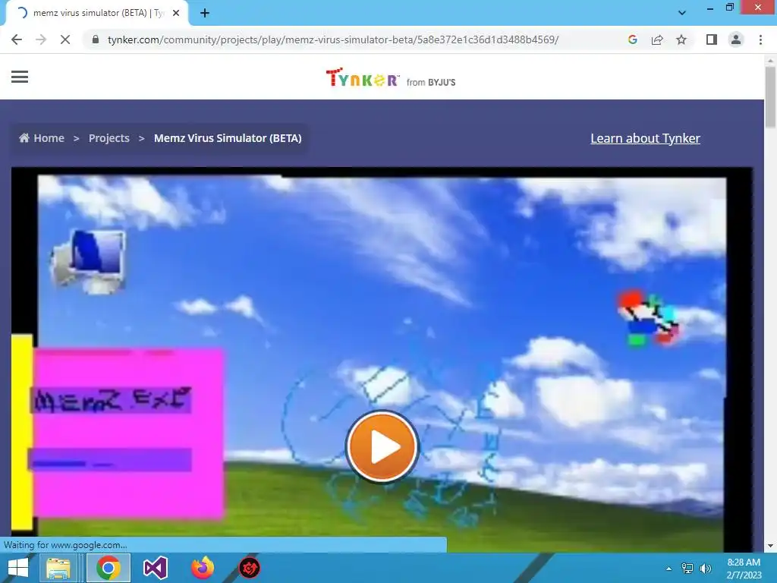
Task: Click the address bar URL field
Action: pyautogui.click(x=332, y=39)
